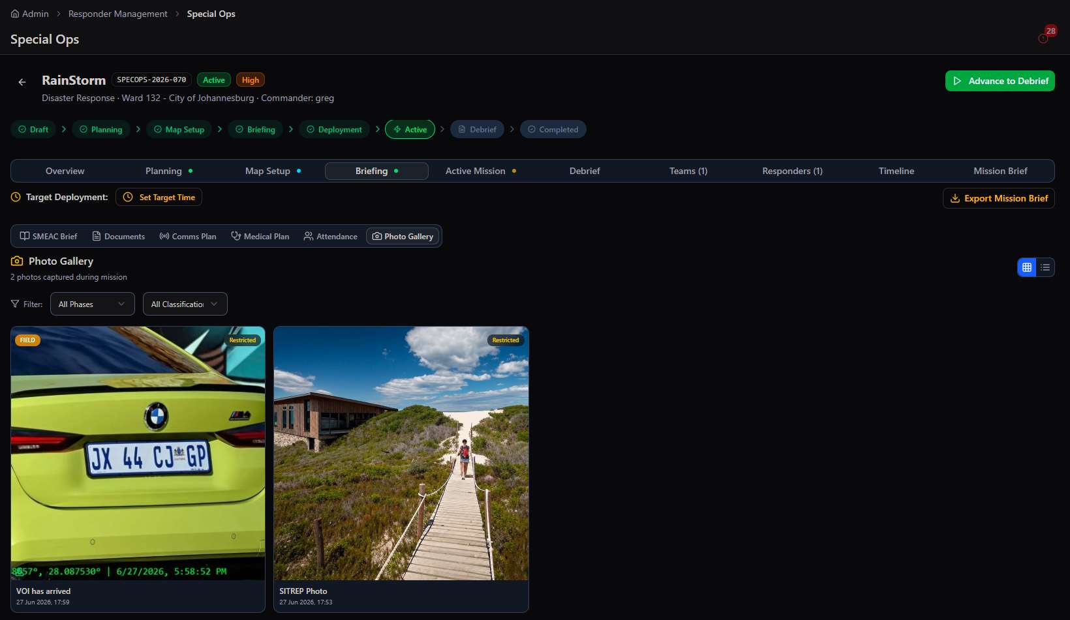Screen dimensions: 1070x620
Task: Open the Timeline tab
Action: tap(896, 171)
